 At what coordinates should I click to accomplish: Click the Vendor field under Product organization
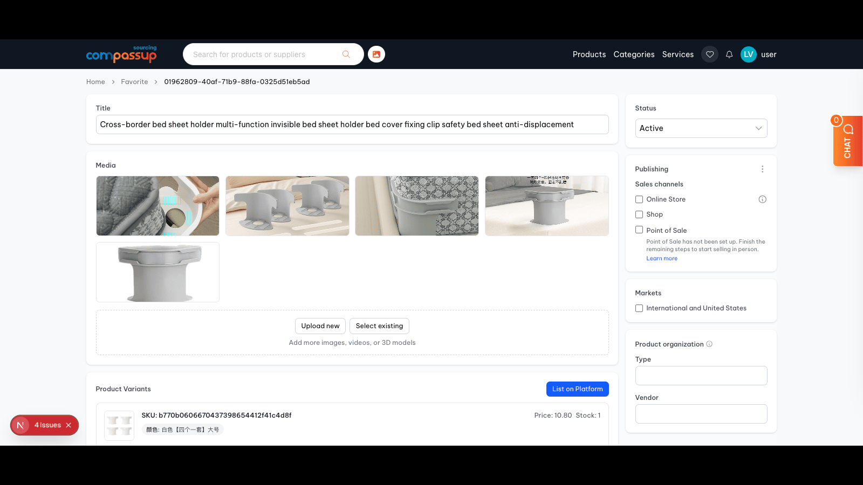(701, 414)
